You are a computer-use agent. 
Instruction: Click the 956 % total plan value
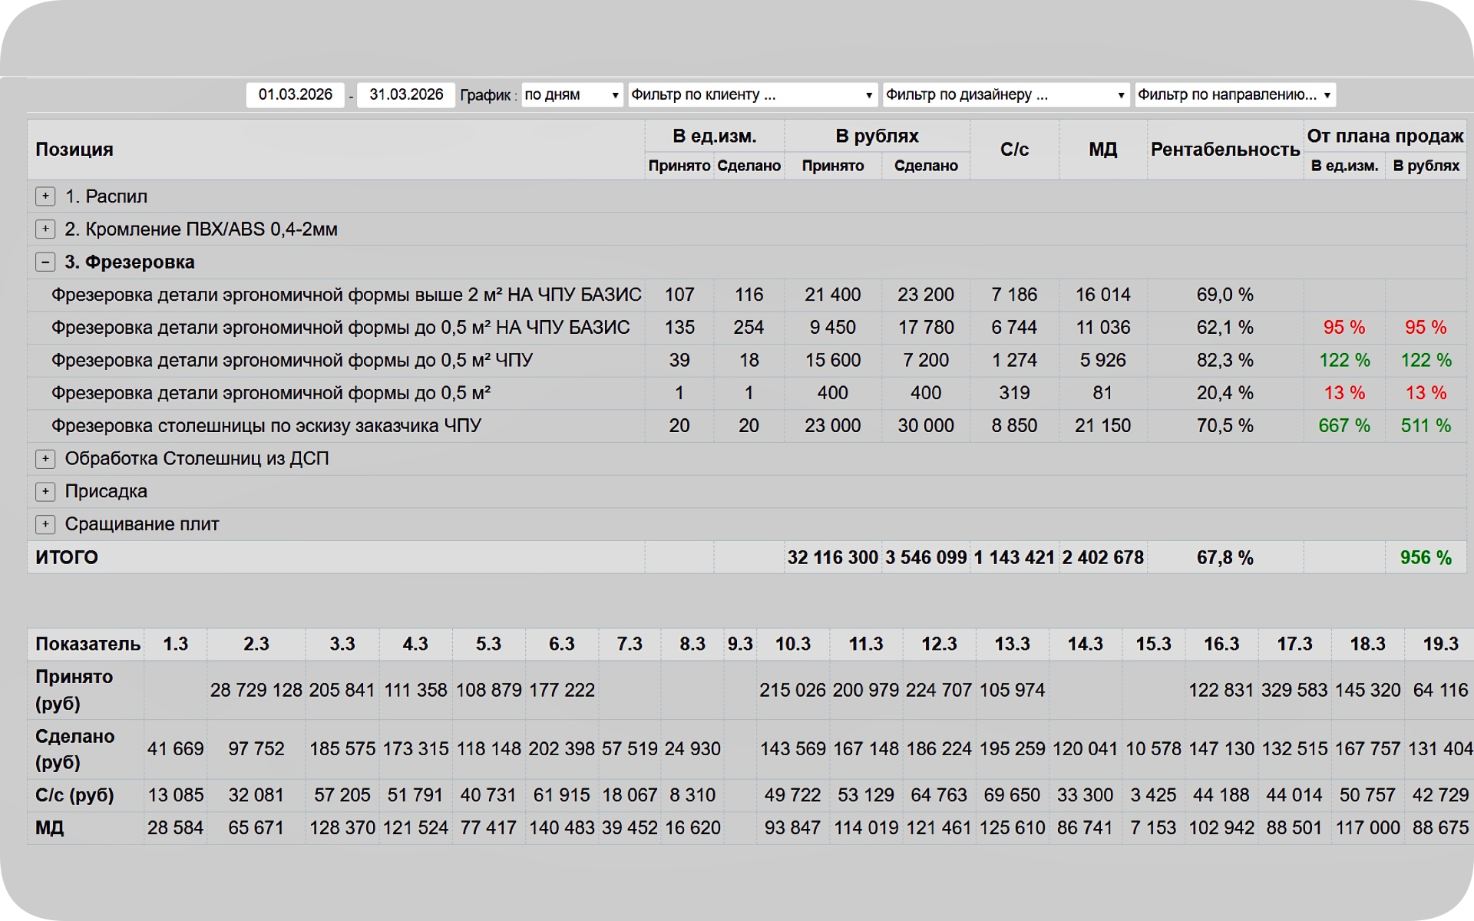(x=1425, y=558)
